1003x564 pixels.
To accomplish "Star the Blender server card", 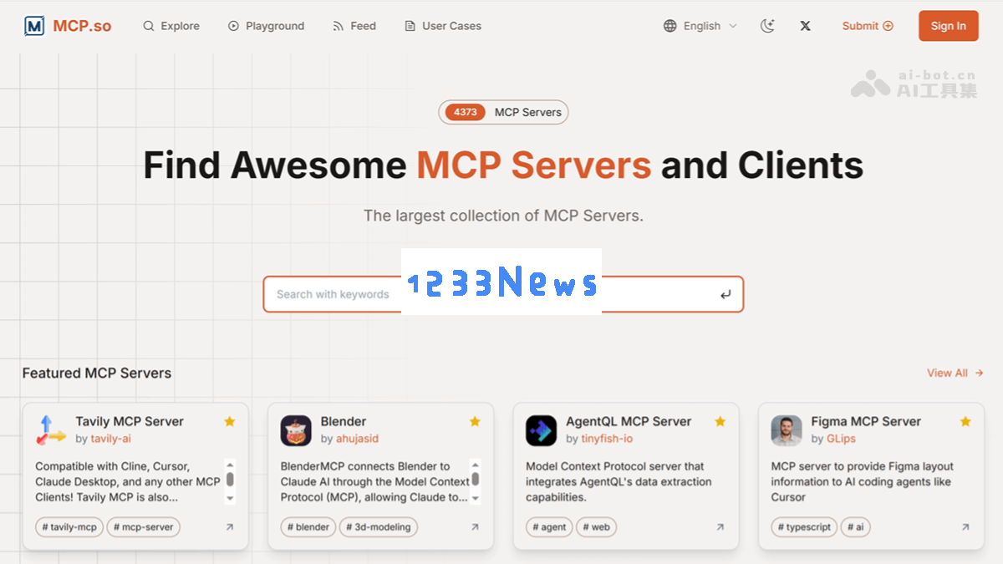I will [475, 422].
